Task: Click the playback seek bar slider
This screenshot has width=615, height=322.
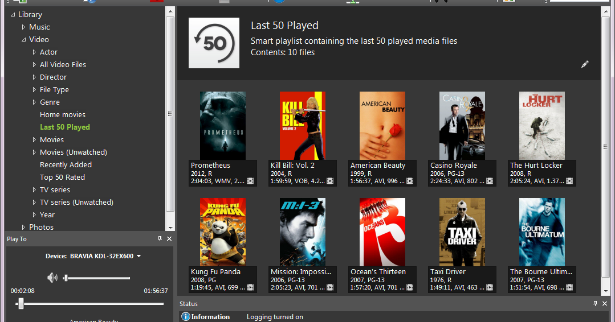Action: (x=21, y=304)
